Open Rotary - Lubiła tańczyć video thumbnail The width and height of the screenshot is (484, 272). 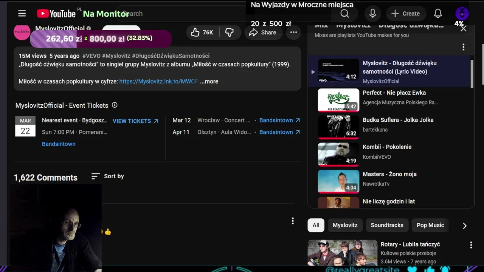tap(342, 253)
